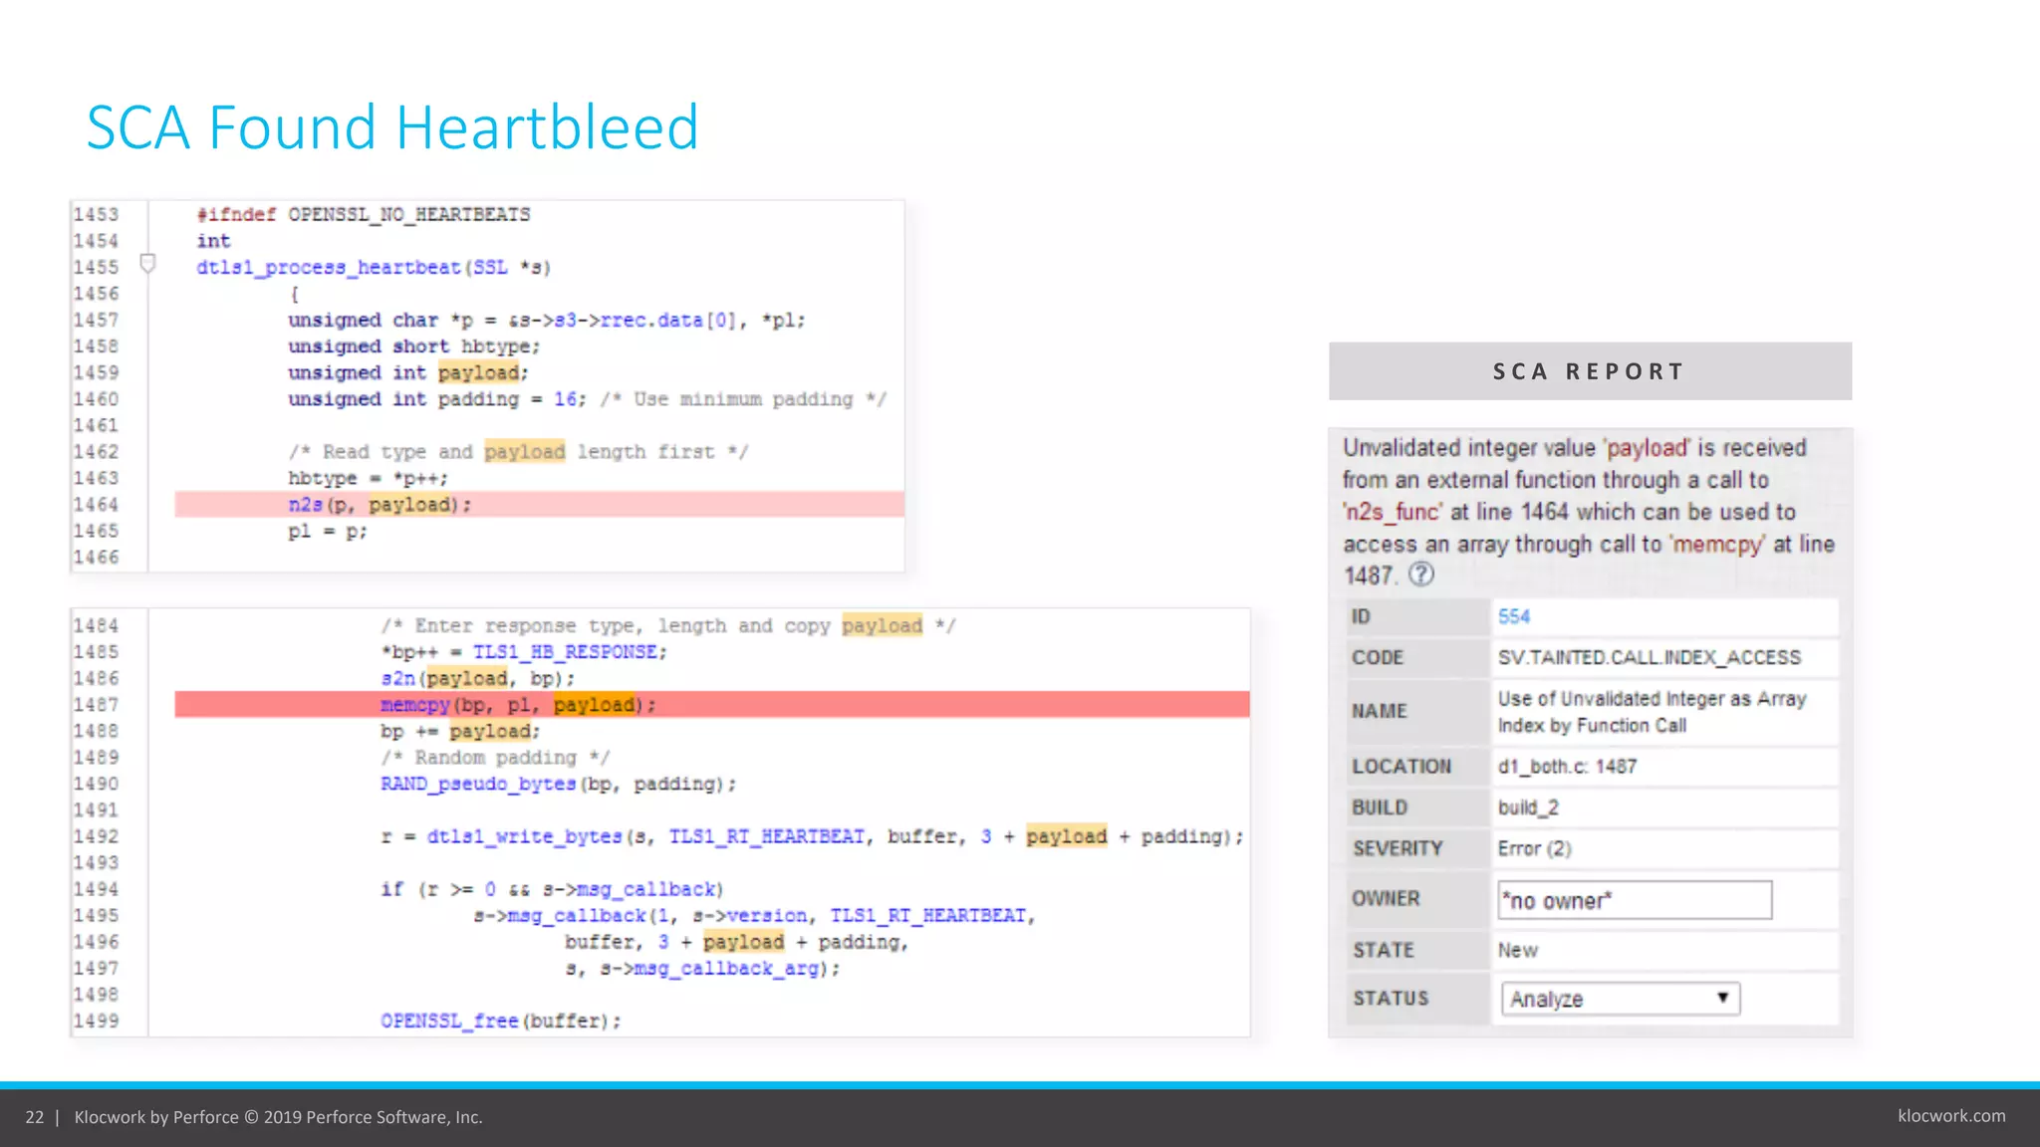Click msg_callback_arg on line 1497
The width and height of the screenshot is (2040, 1147).
tap(726, 969)
